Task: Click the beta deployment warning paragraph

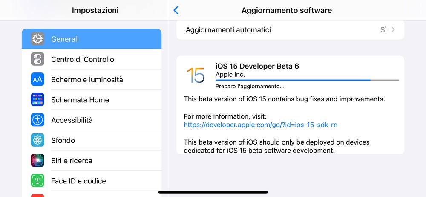Action: (x=276, y=146)
